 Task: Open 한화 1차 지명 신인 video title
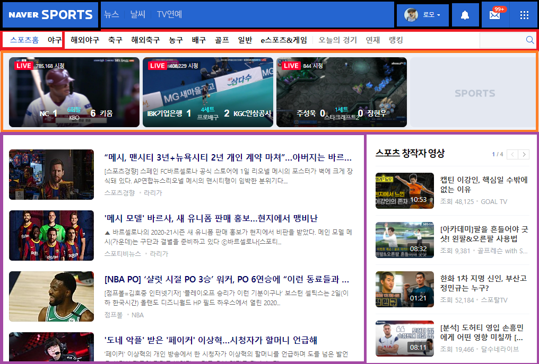click(x=483, y=283)
